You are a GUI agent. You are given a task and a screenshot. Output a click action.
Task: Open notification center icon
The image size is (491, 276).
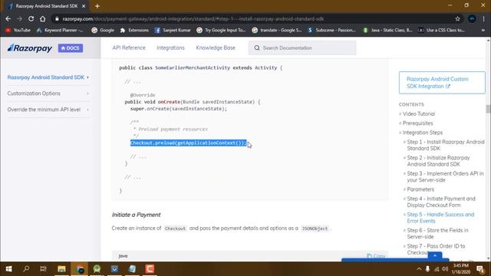pos(480,269)
